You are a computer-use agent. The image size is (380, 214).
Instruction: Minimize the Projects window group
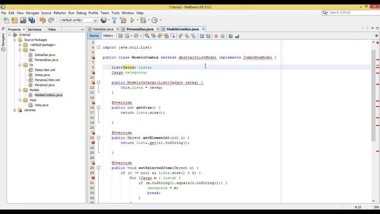[x=83, y=29]
